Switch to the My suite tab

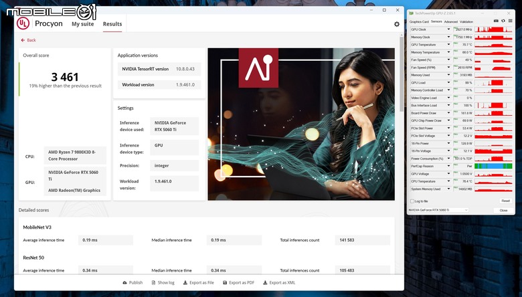point(82,24)
